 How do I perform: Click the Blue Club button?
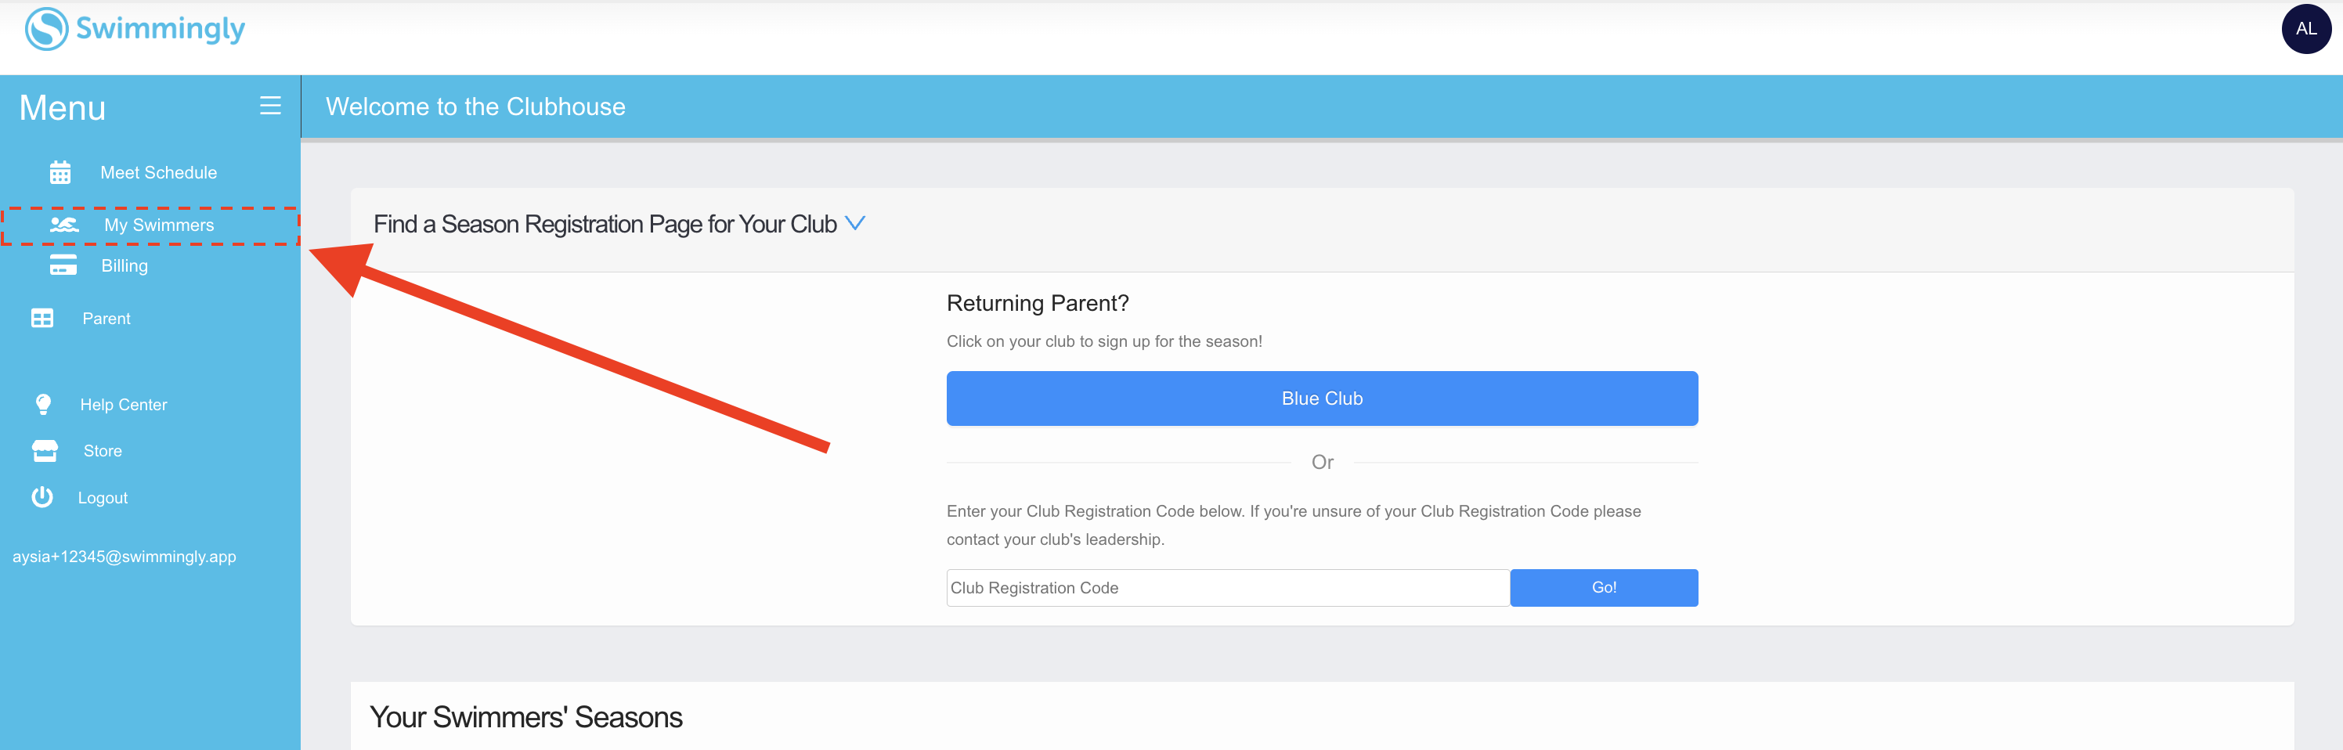1322,398
